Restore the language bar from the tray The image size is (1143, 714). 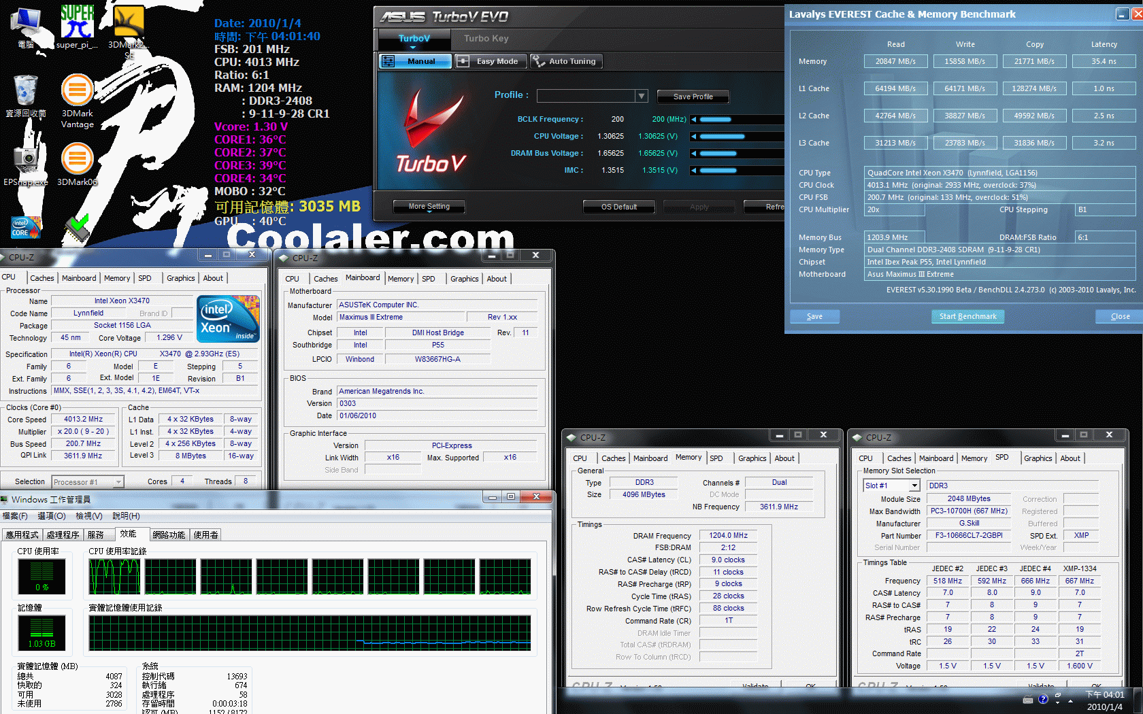pos(1058,696)
